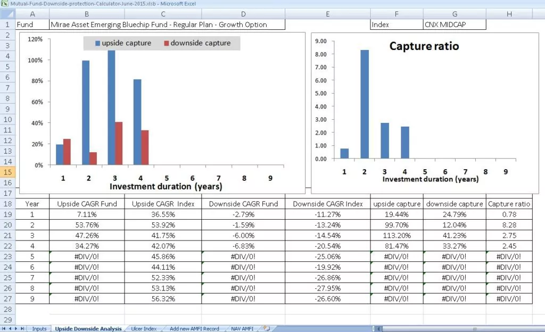Click the blue upside capture legend marker
The width and height of the screenshot is (545, 332).
(98, 43)
